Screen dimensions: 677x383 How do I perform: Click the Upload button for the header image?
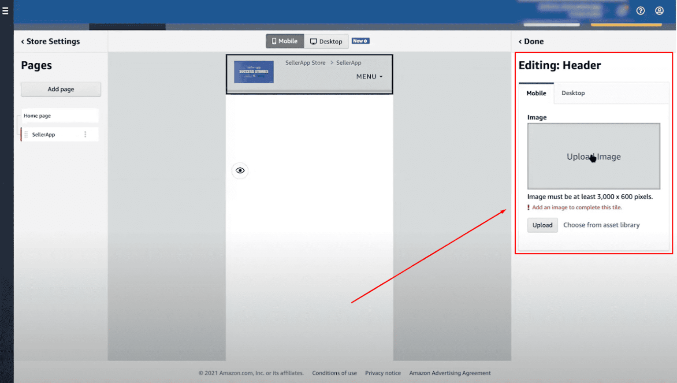tap(542, 225)
